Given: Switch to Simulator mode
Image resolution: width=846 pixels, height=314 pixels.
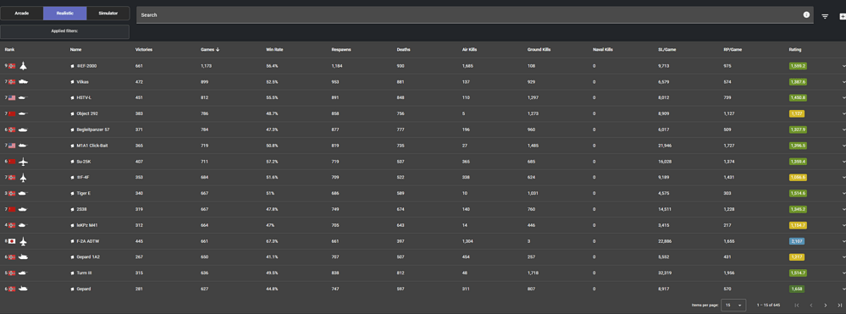Looking at the screenshot, I should tap(108, 13).
